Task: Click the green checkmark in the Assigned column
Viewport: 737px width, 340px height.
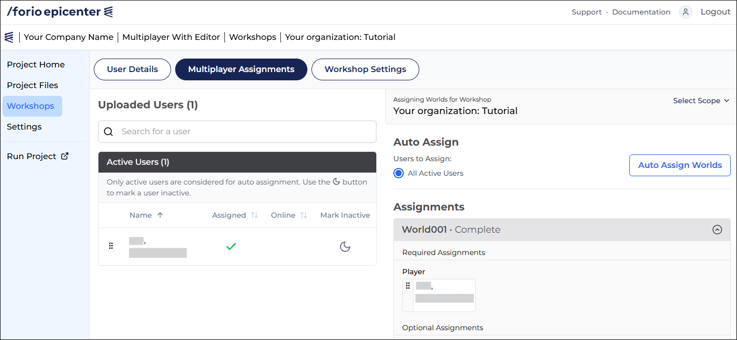Action: pyautogui.click(x=231, y=246)
